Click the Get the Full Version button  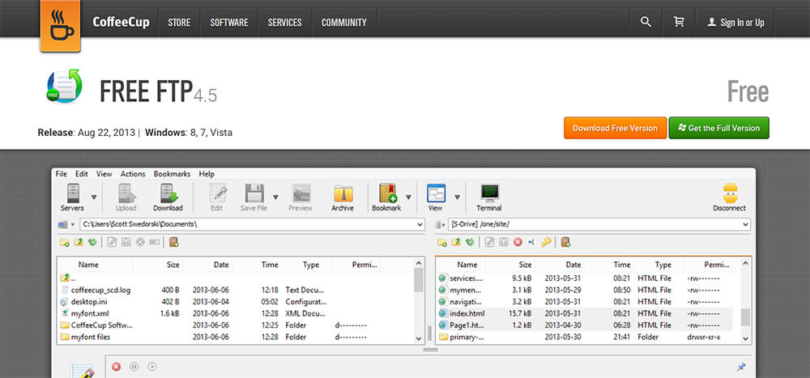719,128
